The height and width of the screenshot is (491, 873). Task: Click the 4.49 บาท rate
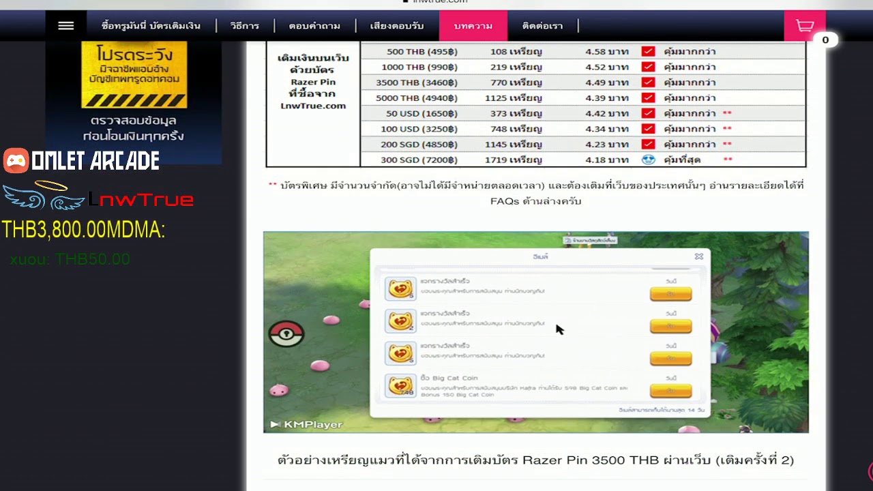coord(607,83)
